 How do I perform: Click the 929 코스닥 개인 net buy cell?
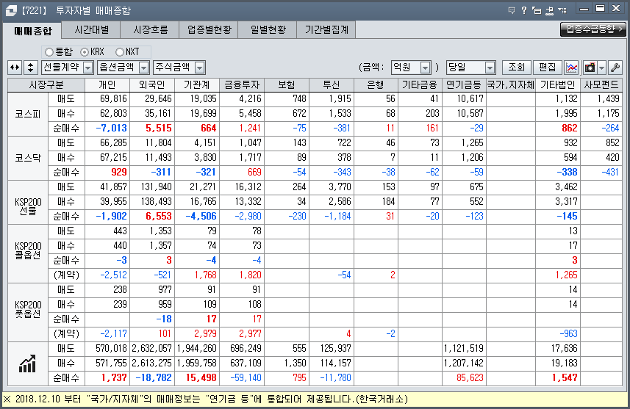click(107, 173)
